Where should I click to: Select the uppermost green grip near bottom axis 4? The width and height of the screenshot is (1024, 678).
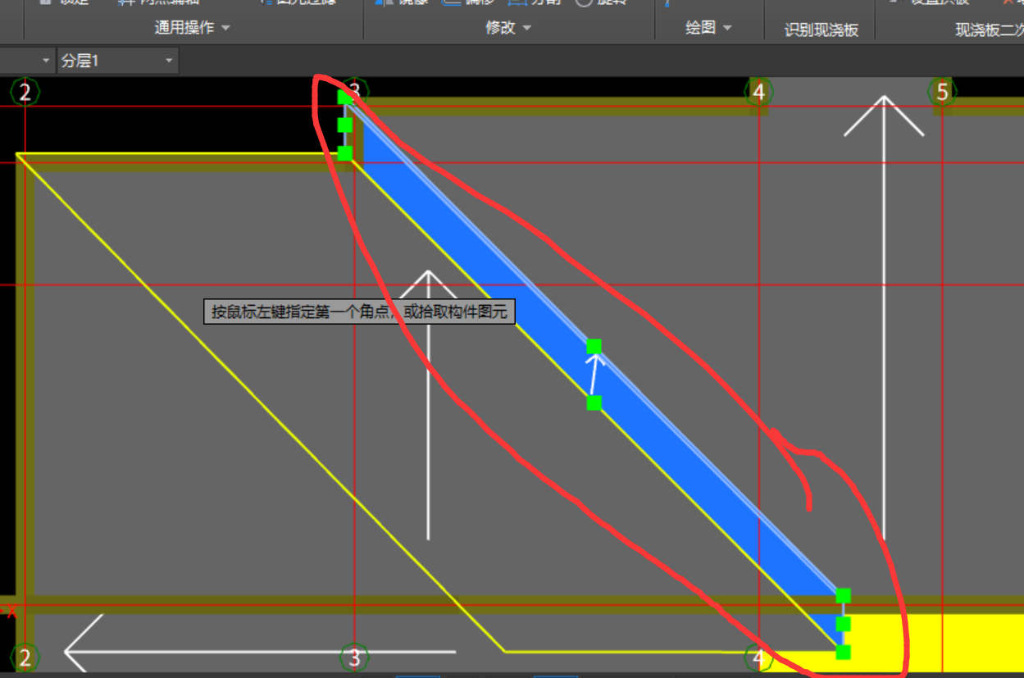(x=843, y=595)
